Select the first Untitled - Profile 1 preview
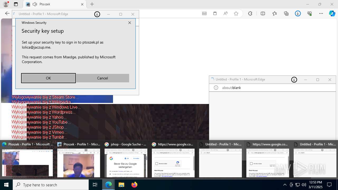 [220, 160]
